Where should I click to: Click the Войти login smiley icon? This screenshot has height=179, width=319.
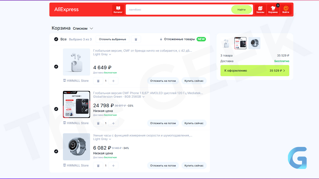[286, 10]
